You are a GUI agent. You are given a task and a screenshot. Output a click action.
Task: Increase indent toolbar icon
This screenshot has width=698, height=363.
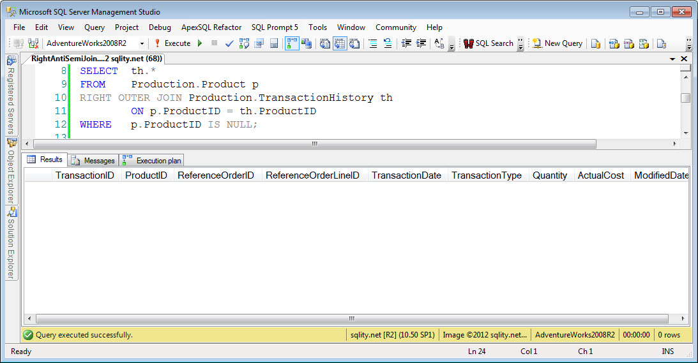pos(421,43)
